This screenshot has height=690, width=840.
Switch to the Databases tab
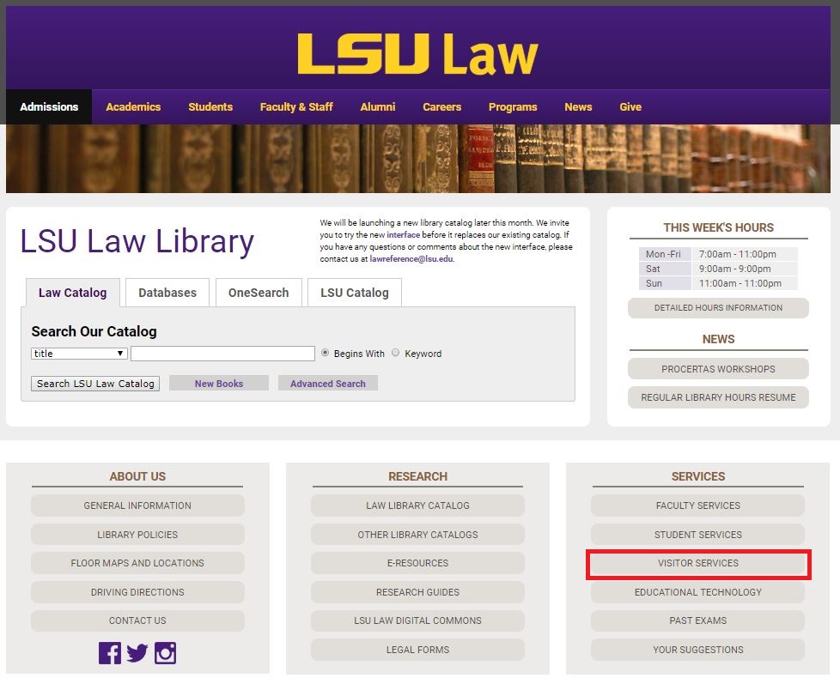click(x=167, y=293)
